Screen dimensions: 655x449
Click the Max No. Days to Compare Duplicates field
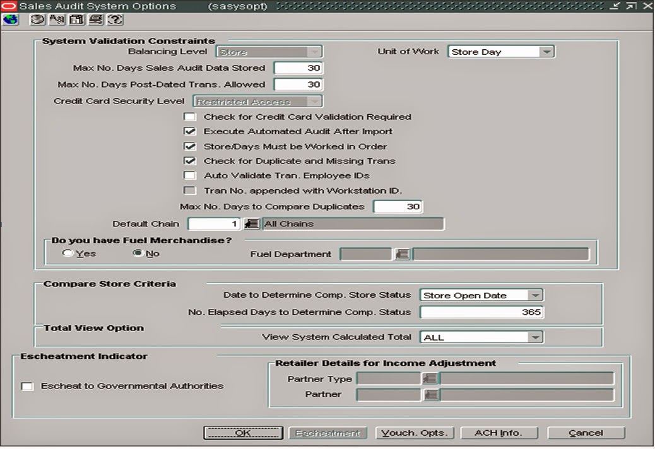point(398,206)
